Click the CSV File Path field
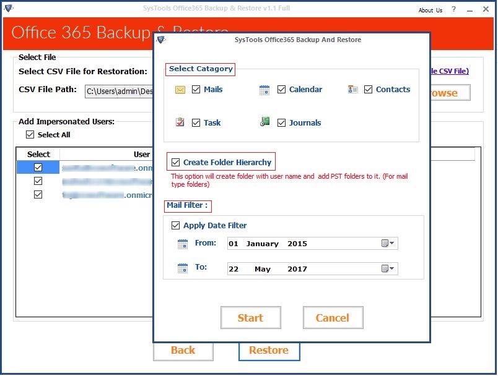 coord(118,91)
